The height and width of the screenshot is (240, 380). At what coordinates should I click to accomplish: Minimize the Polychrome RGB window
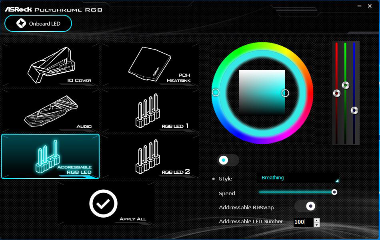[360, 6]
